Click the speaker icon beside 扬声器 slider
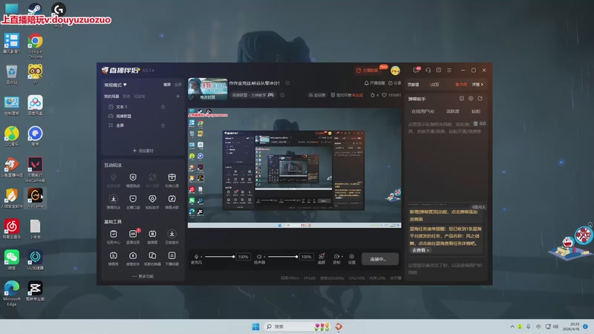 pos(259,257)
